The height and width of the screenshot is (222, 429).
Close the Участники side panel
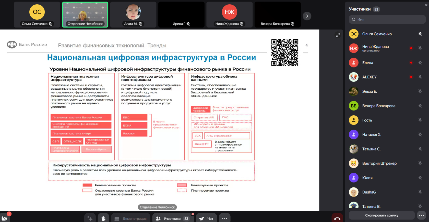(x=426, y=5)
